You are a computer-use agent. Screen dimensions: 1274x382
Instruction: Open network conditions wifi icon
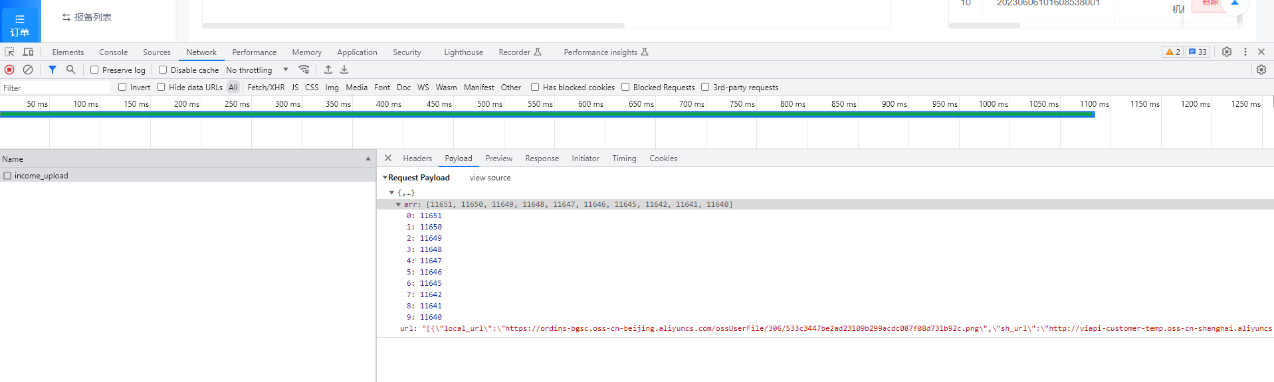(304, 70)
